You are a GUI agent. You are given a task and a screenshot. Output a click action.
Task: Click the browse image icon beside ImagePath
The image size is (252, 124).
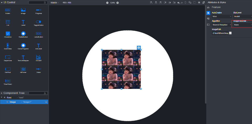coord(230,33)
